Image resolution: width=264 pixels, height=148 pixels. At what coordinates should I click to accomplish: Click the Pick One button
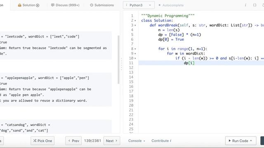(42, 141)
